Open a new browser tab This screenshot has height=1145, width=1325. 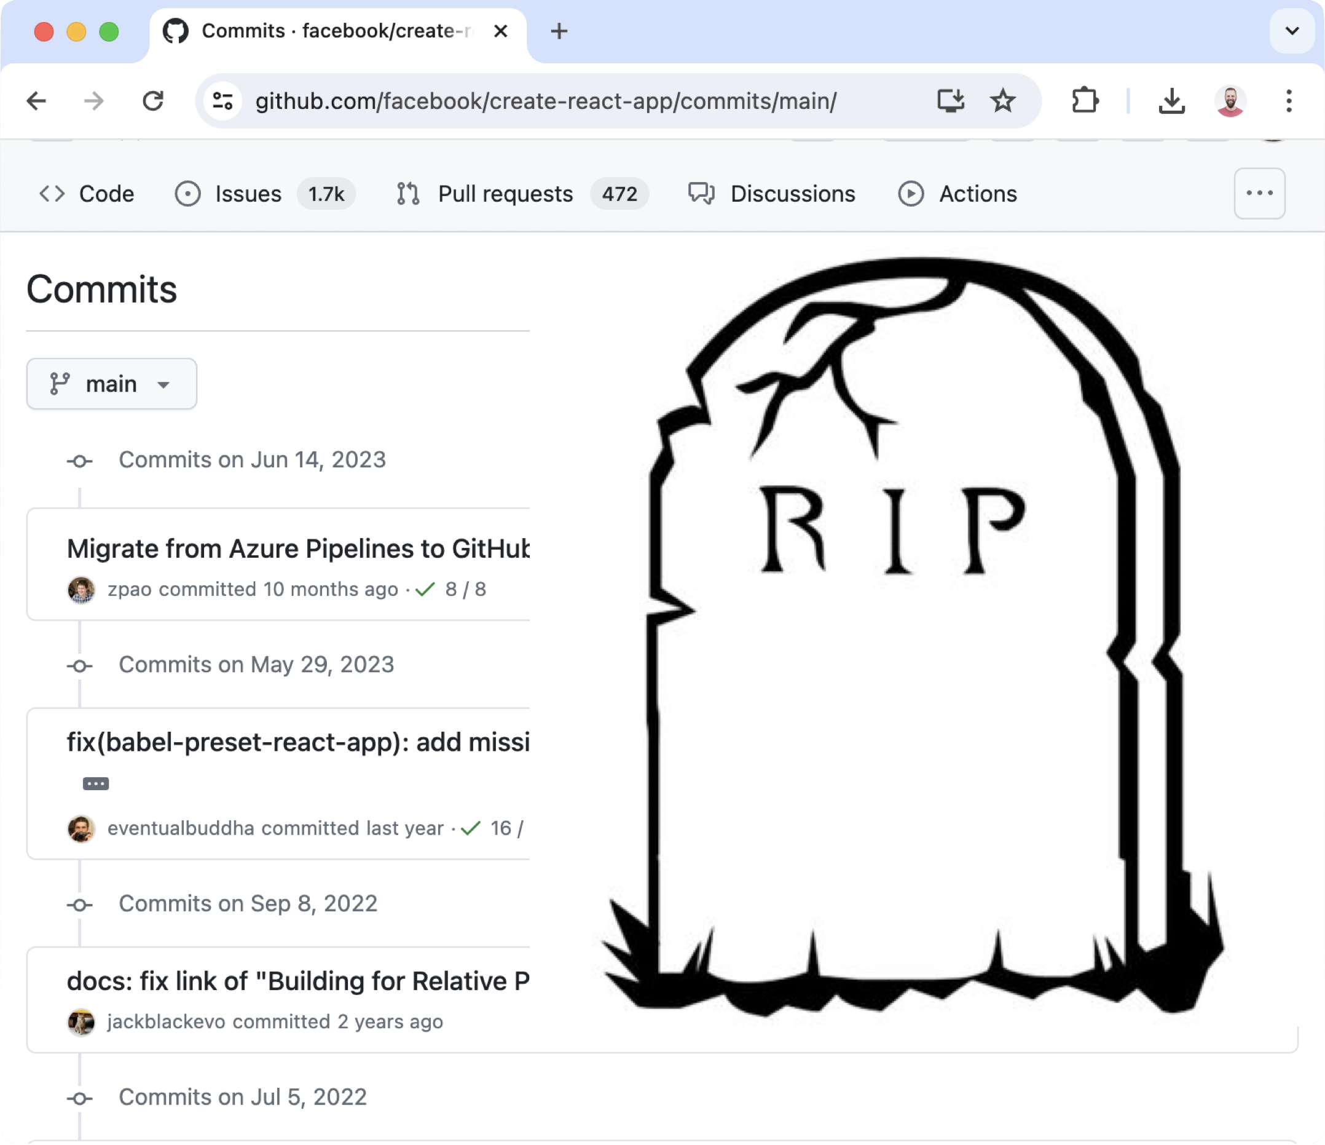(x=559, y=31)
